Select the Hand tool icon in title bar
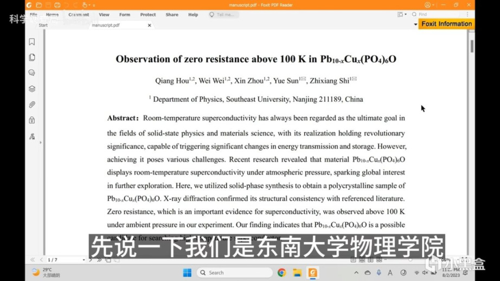500x281 pixels. (x=85, y=5)
